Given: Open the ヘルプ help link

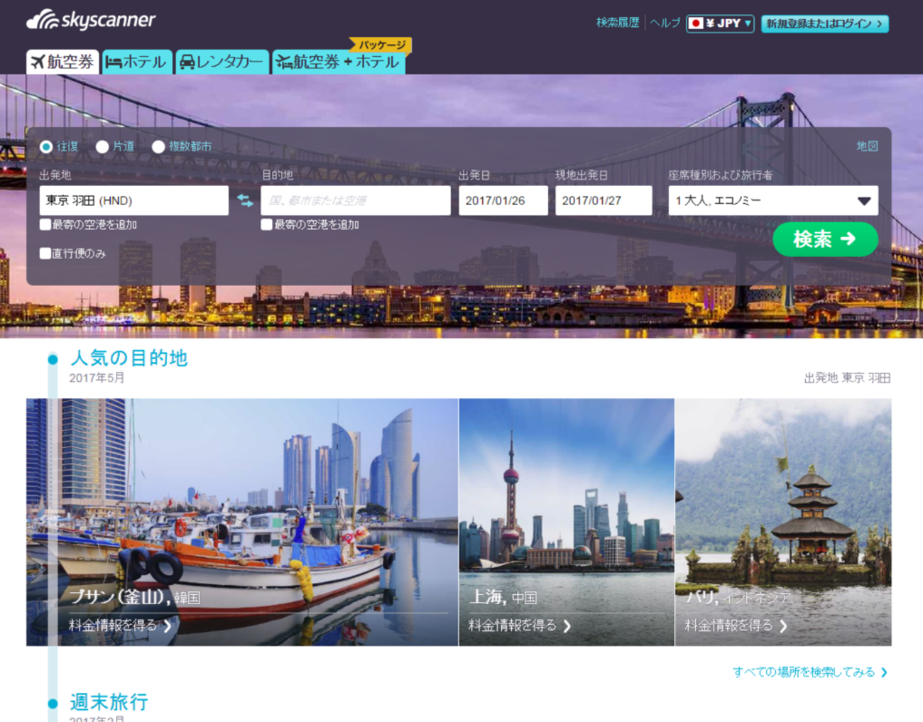Looking at the screenshot, I should [x=665, y=23].
